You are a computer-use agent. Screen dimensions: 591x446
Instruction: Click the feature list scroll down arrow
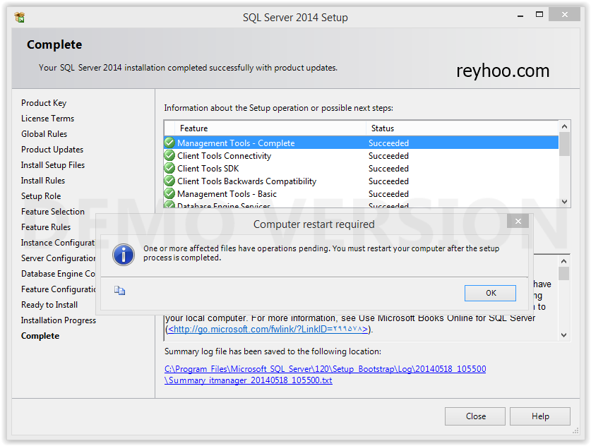click(564, 202)
